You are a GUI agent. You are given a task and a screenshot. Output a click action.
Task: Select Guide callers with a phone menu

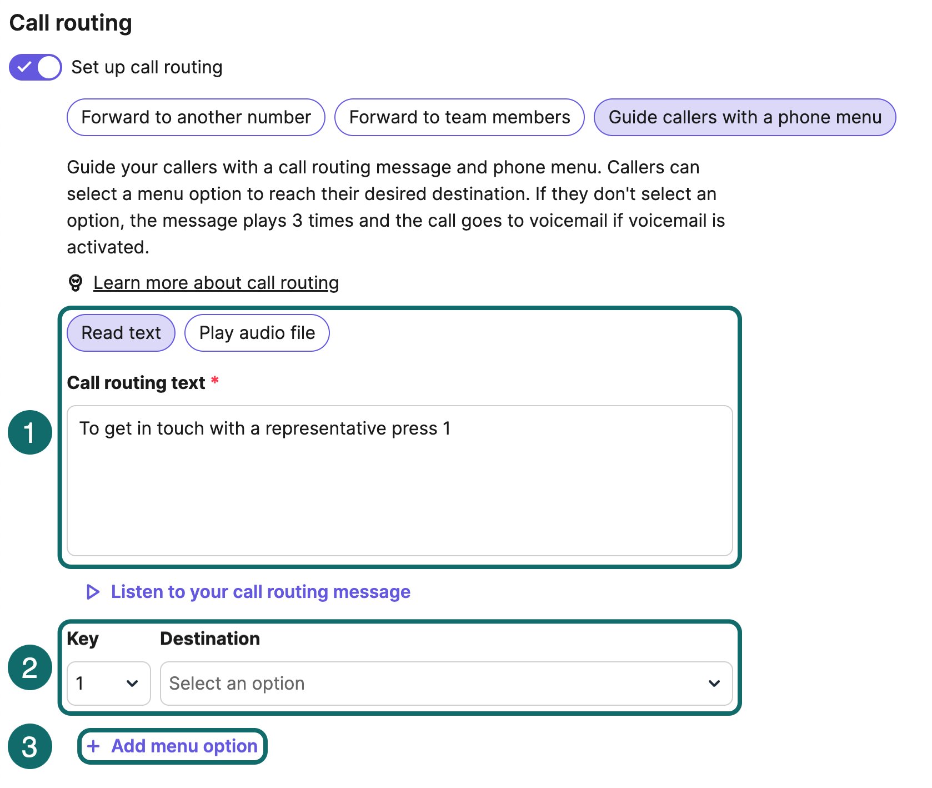click(744, 117)
